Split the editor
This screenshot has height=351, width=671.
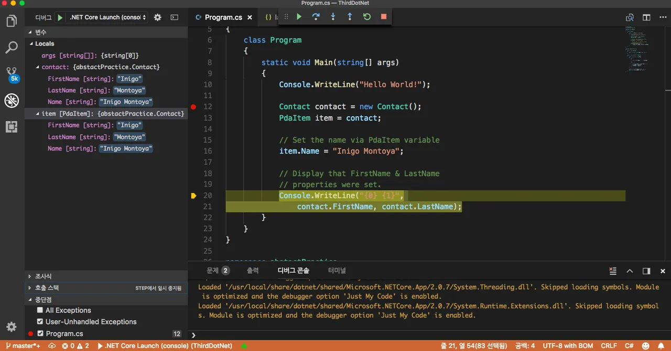coord(646,17)
